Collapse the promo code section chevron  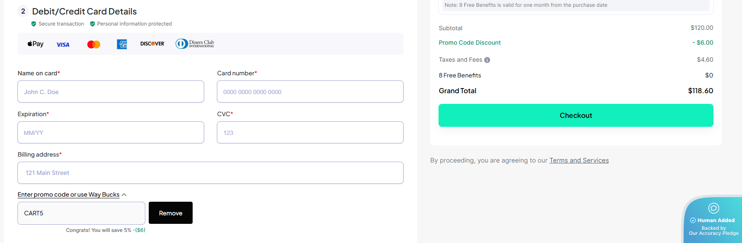pos(124,195)
